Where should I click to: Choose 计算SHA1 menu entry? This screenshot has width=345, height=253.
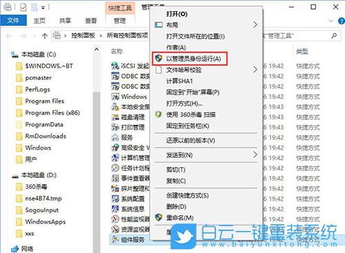[179, 81]
